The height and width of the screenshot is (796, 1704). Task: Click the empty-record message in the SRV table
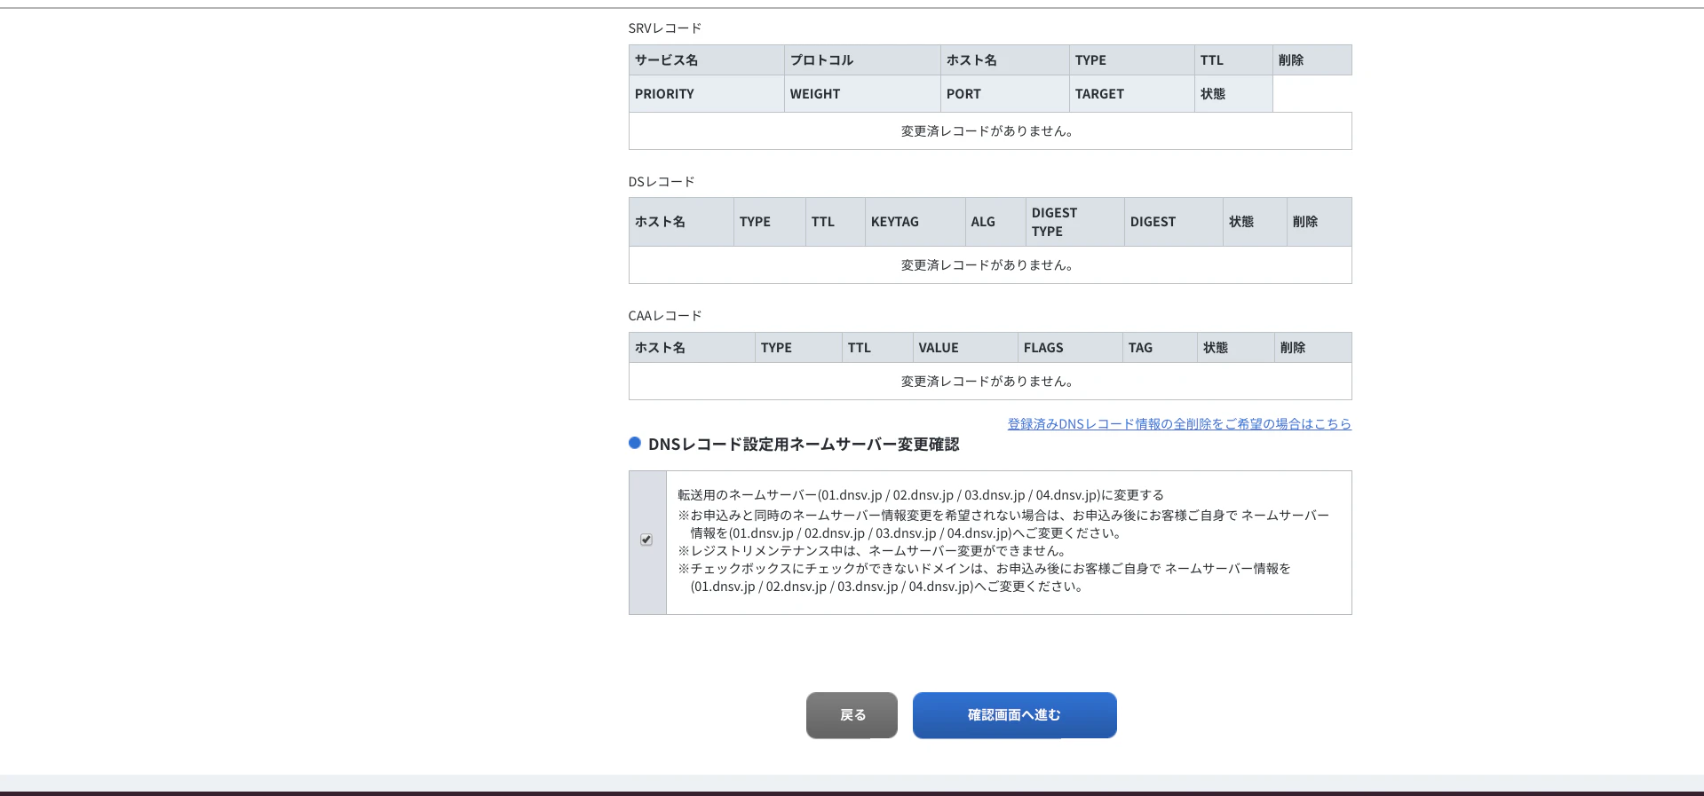point(989,131)
